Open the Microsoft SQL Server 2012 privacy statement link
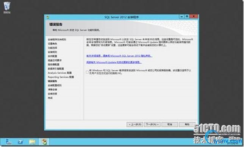The image size is (244, 147). [x=119, y=56]
